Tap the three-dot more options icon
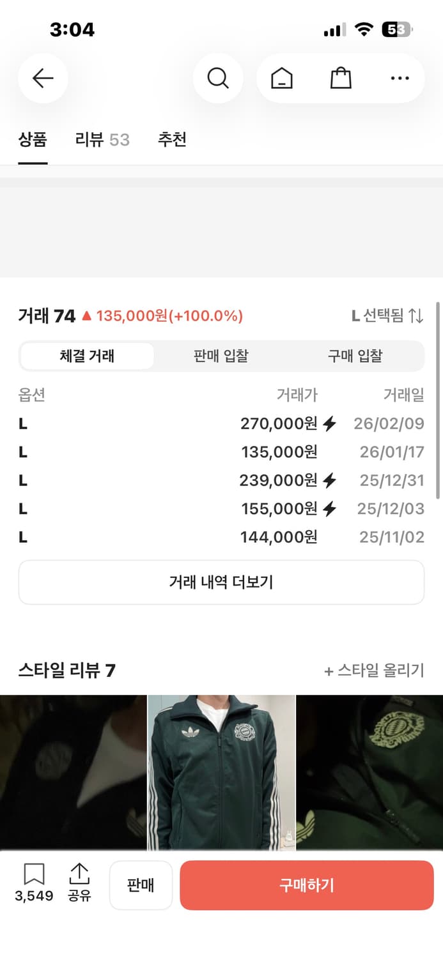This screenshot has width=443, height=958. 400,78
